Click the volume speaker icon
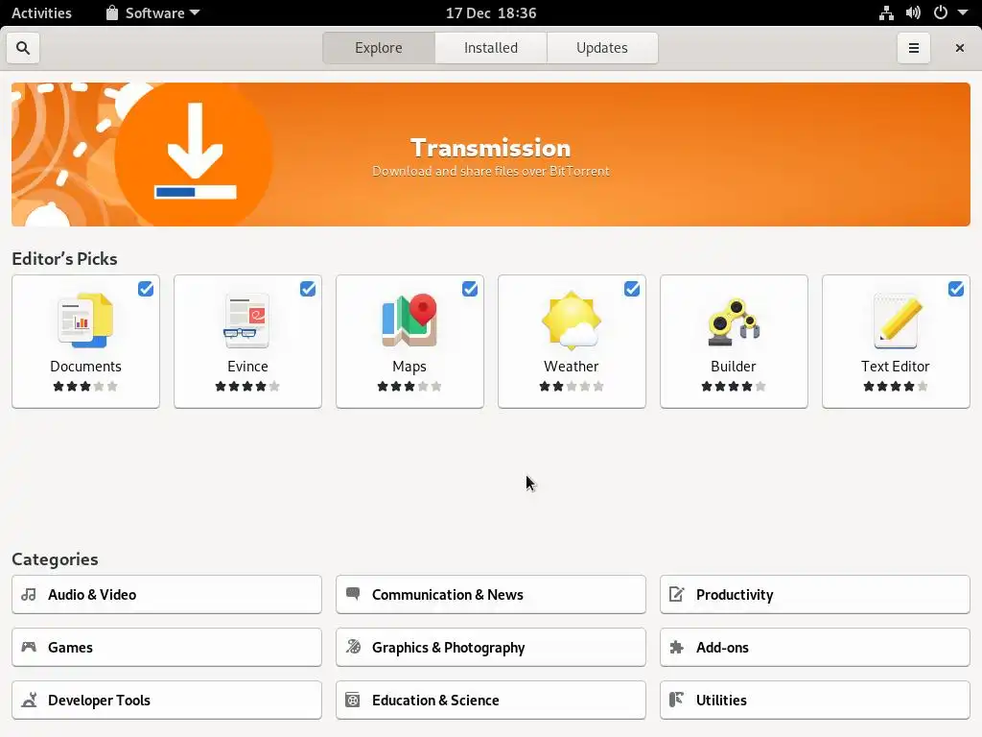This screenshot has width=982, height=737. (913, 12)
